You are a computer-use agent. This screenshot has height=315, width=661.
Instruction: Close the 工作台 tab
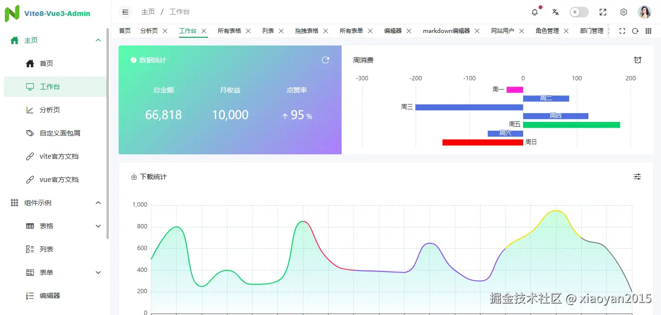point(204,31)
